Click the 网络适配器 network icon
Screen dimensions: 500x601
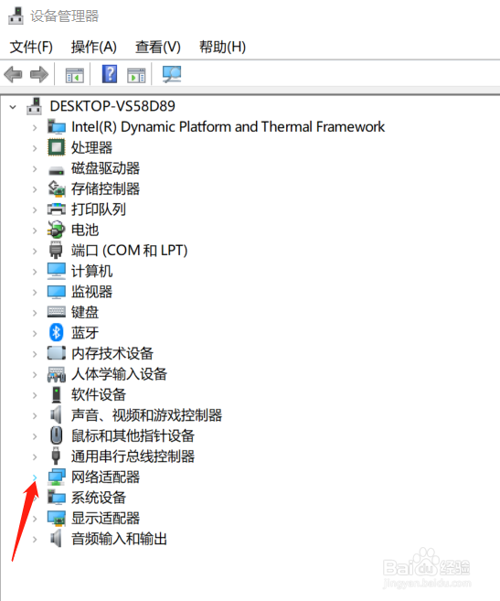point(57,477)
